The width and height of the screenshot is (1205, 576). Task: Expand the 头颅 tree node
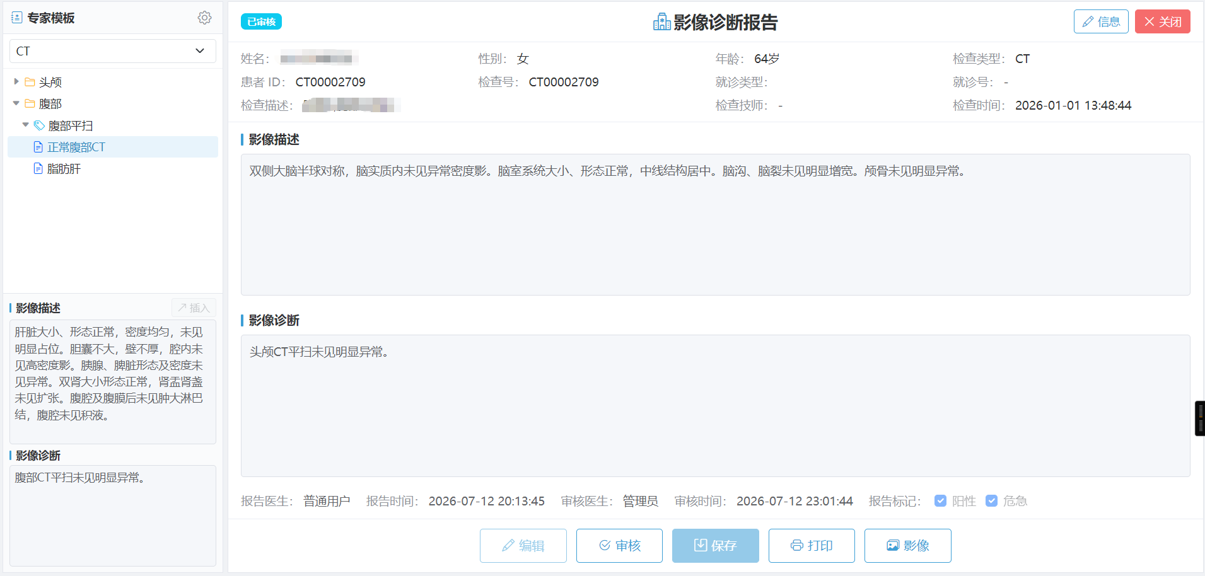tap(16, 82)
